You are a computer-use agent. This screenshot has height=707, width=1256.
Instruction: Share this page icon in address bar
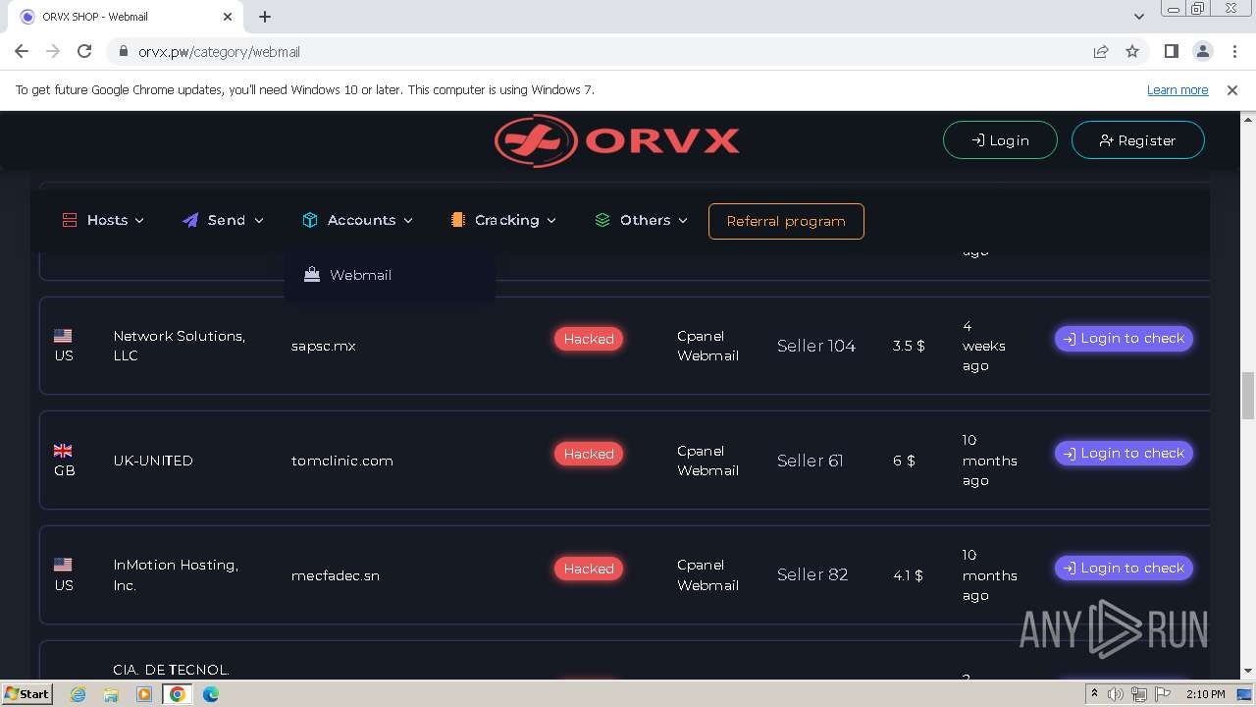coord(1101,51)
